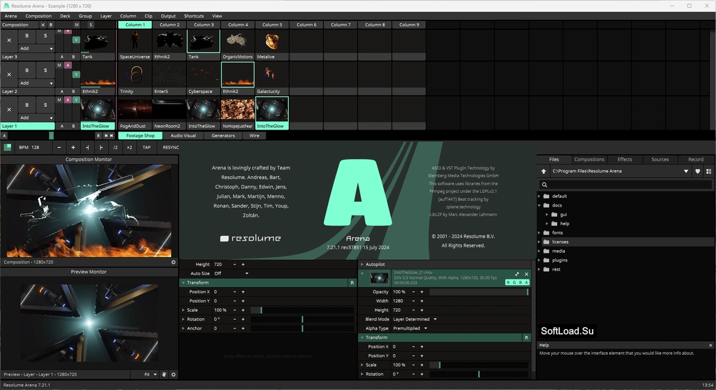Open clip Transform presets P button
Viewport: 716px width, 390px height.
pos(527,337)
